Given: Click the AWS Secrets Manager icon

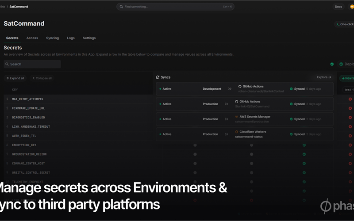Looking at the screenshot, I should pyautogui.click(x=237, y=117).
